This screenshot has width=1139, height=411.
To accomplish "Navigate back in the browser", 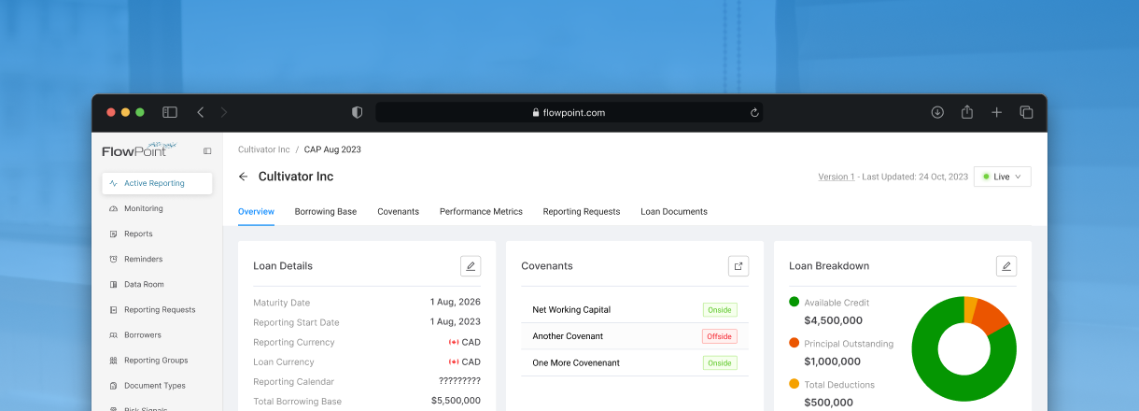I will 200,112.
